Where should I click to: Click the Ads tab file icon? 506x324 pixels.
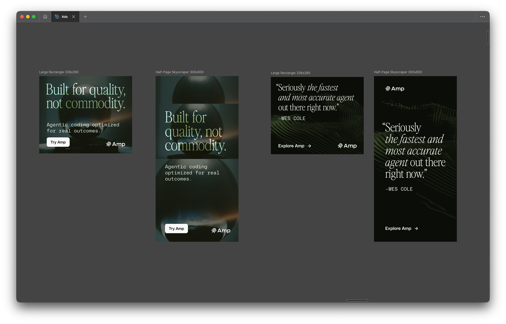tap(57, 17)
